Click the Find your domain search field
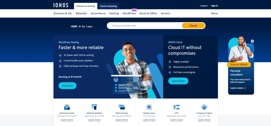 point(144,26)
